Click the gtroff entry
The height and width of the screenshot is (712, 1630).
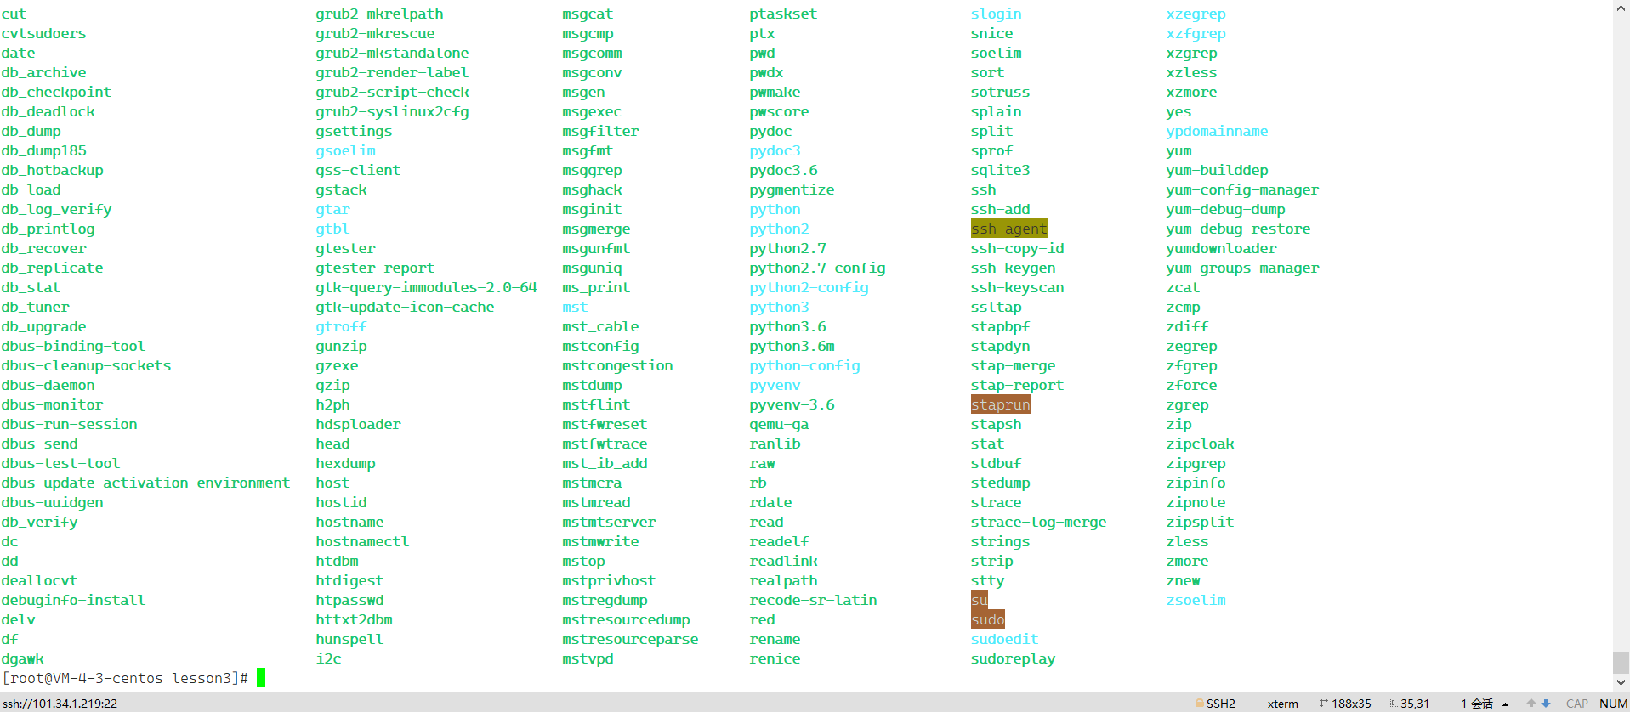click(x=342, y=326)
